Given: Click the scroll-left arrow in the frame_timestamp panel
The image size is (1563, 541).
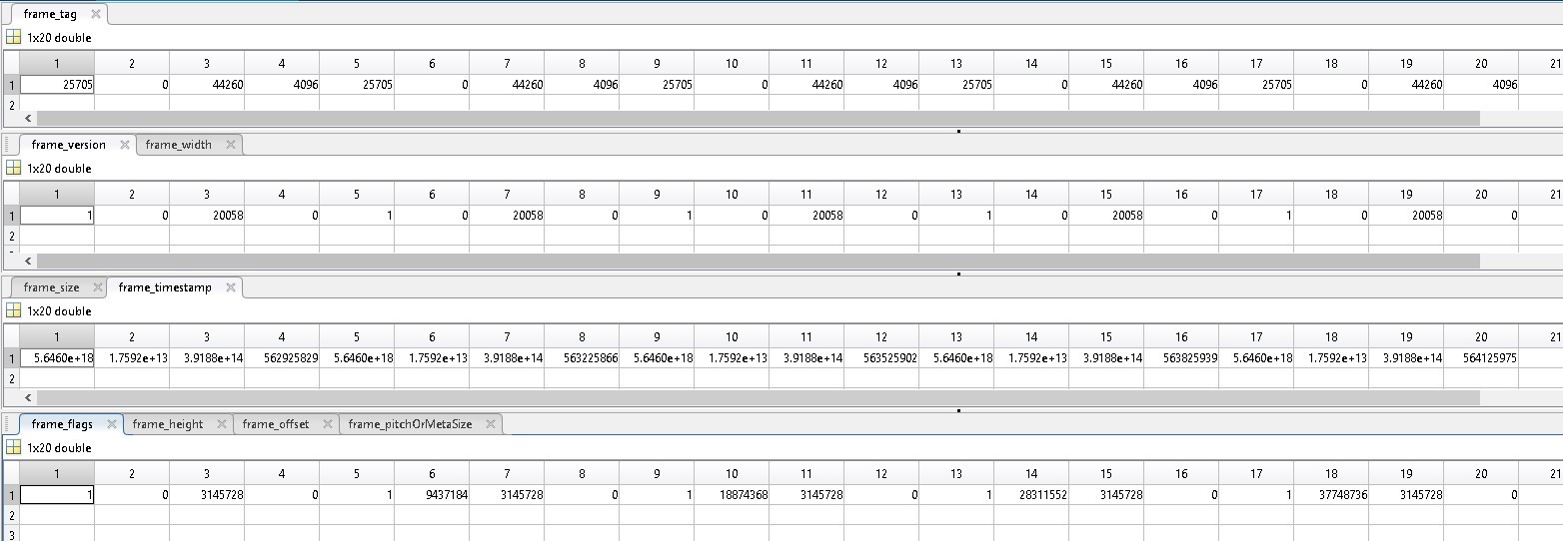Looking at the screenshot, I should pyautogui.click(x=27, y=397).
